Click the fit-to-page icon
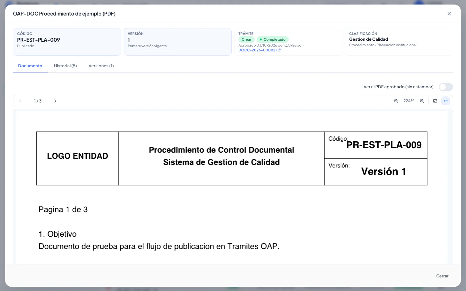 pyautogui.click(x=435, y=101)
